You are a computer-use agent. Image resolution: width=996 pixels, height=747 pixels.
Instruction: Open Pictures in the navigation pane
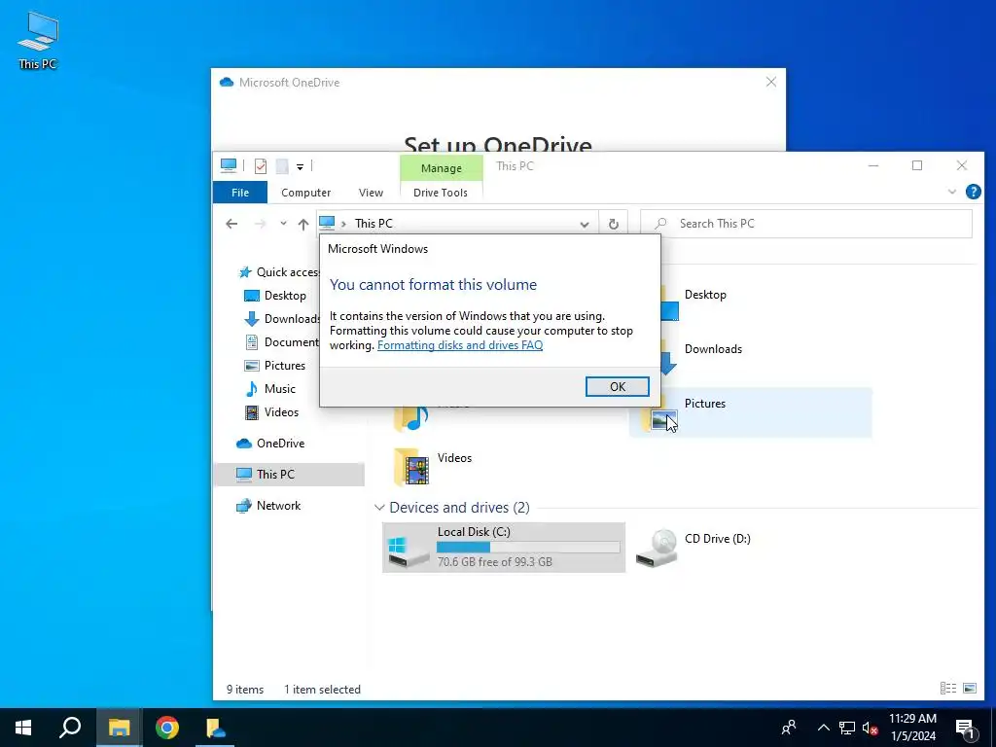tap(275, 366)
